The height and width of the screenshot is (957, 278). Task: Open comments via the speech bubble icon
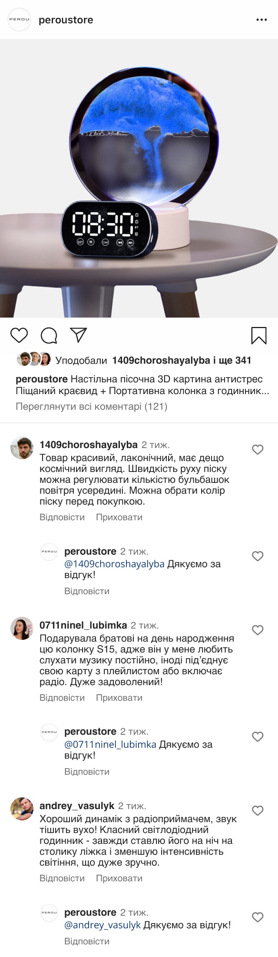coord(49,335)
